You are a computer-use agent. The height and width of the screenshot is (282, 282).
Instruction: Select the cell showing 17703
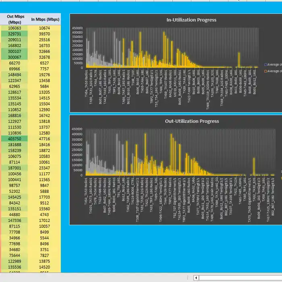[x=44, y=197]
